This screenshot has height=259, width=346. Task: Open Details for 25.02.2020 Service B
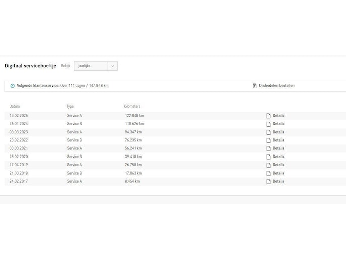[278, 157]
